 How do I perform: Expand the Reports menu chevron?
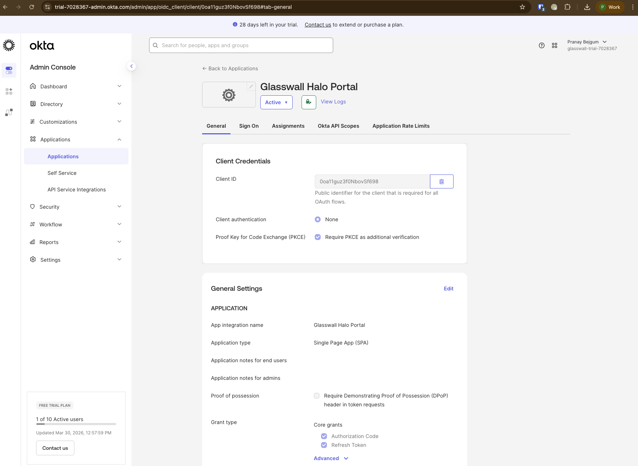[119, 242]
